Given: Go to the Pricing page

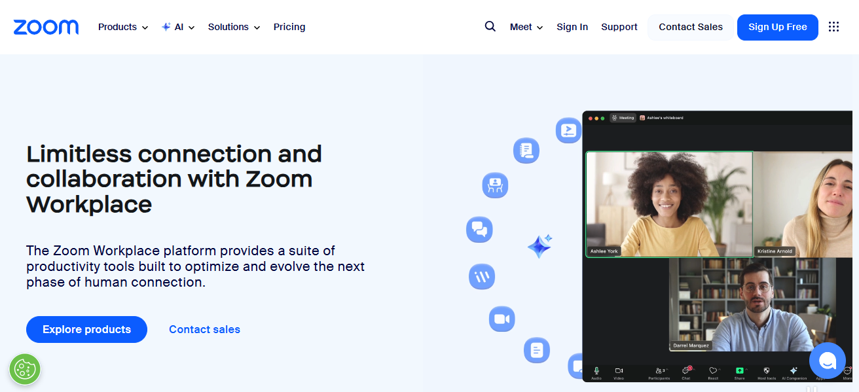Looking at the screenshot, I should (289, 27).
